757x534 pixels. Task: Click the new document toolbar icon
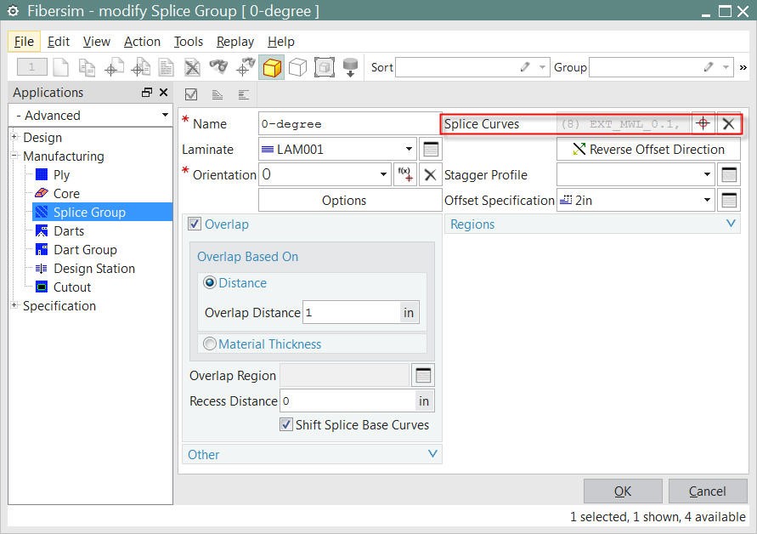[x=63, y=67]
